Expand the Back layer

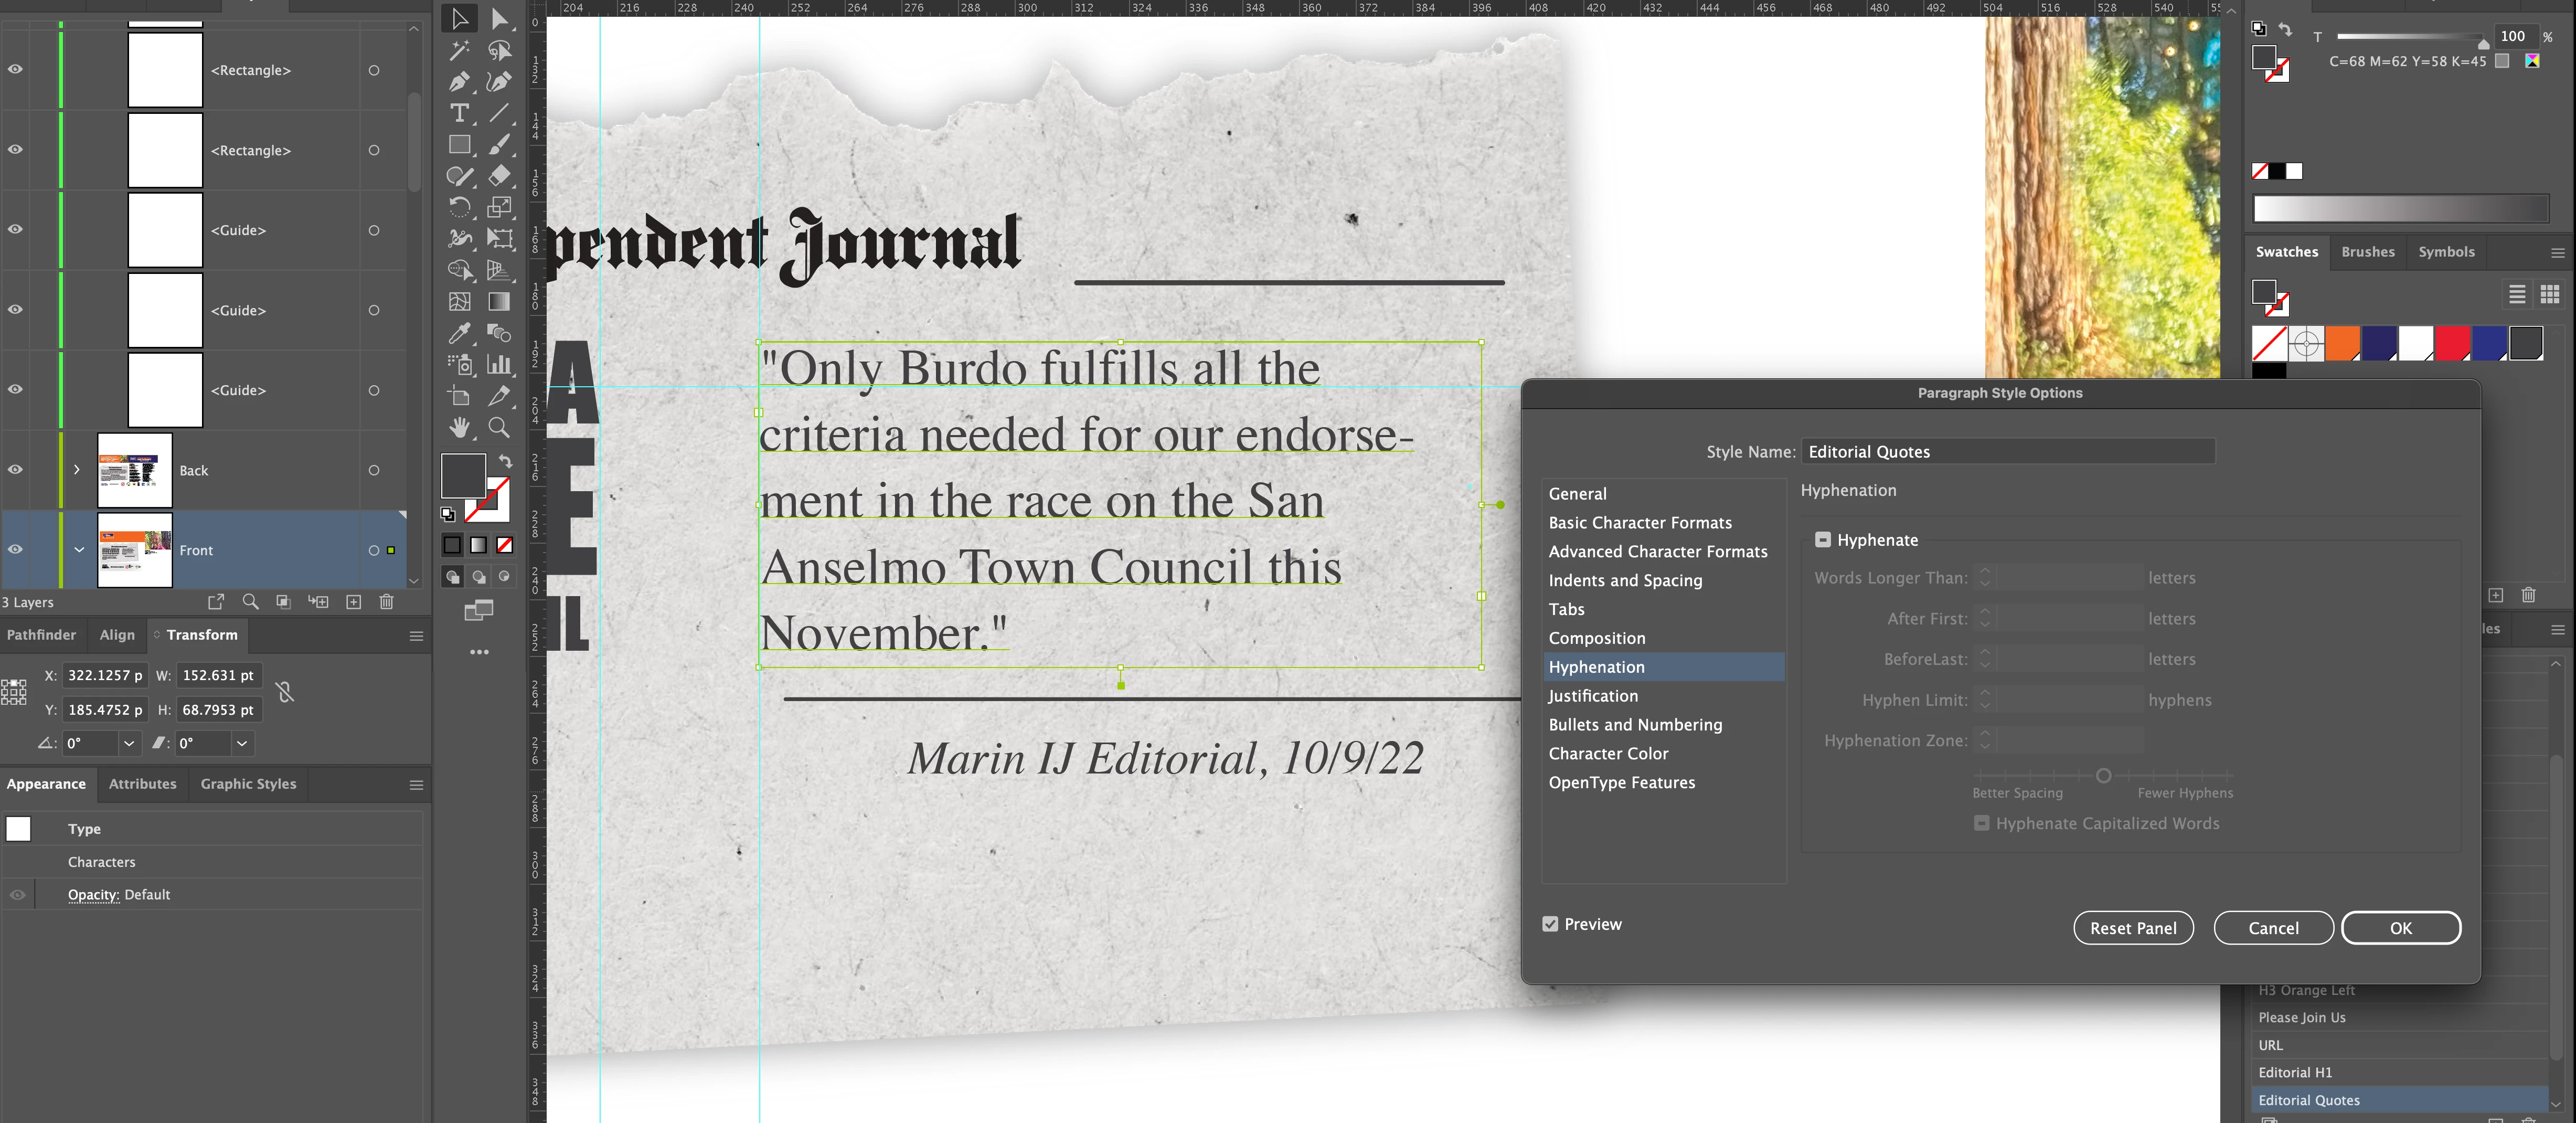(77, 470)
